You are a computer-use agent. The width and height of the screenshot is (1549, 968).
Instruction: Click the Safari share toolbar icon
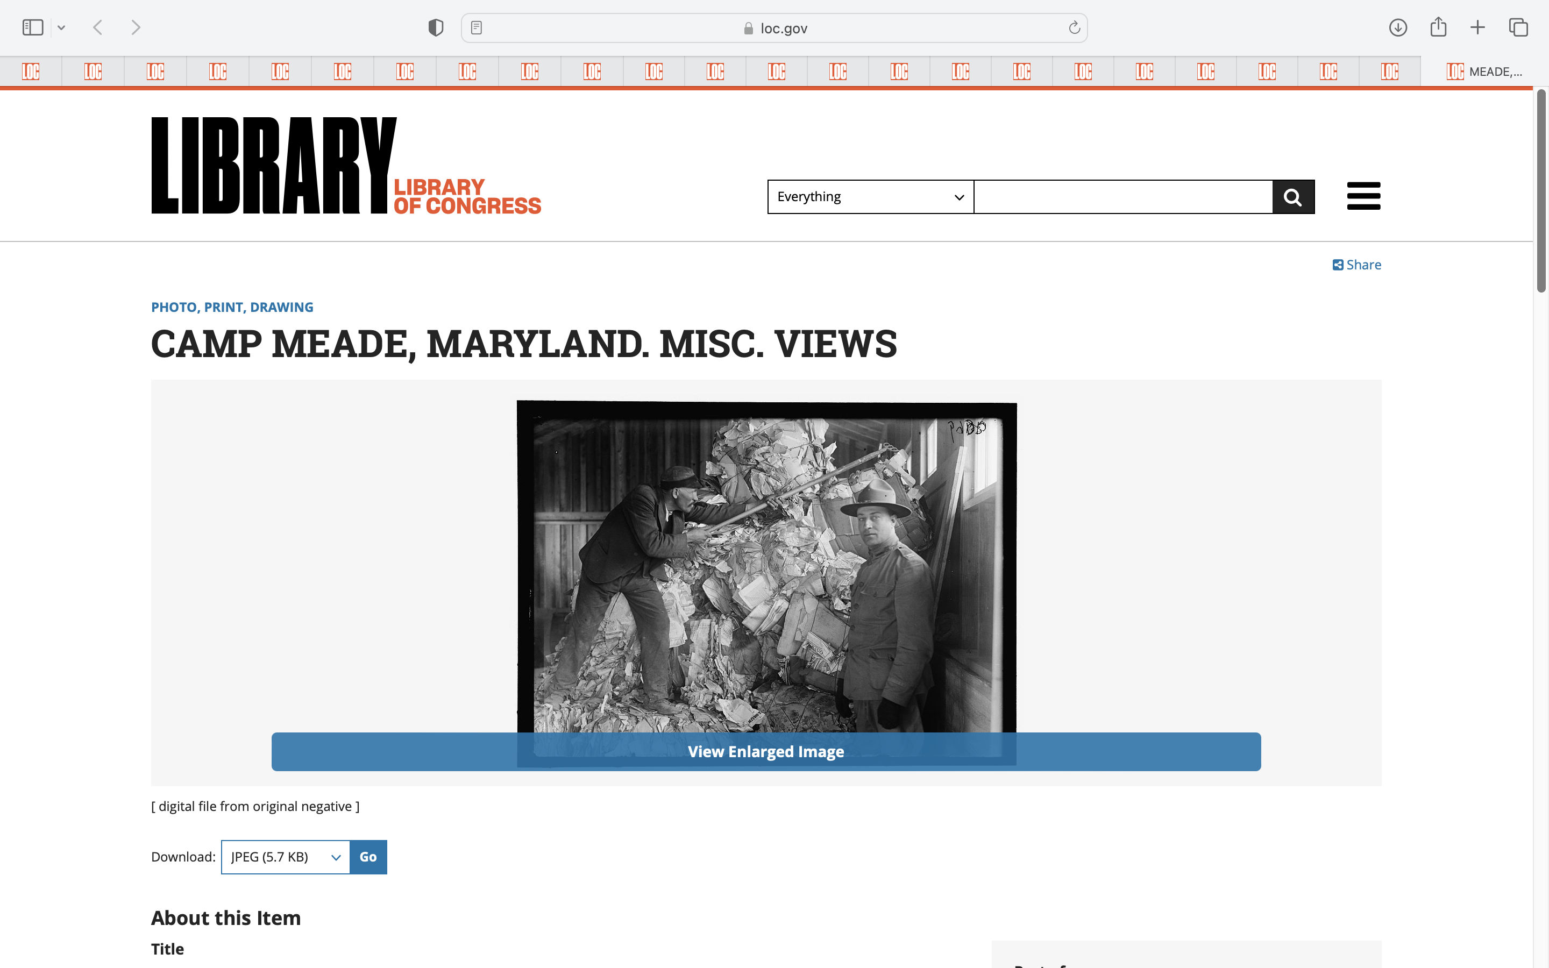click(x=1438, y=27)
